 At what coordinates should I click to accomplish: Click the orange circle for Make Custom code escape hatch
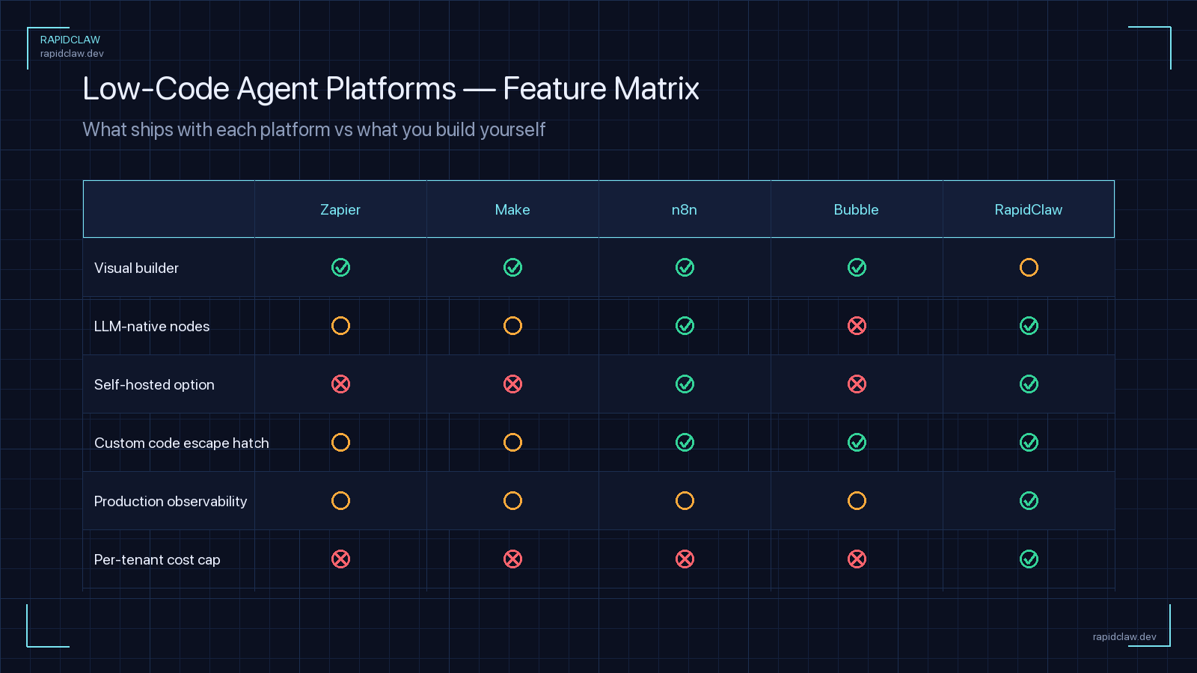[x=512, y=442]
